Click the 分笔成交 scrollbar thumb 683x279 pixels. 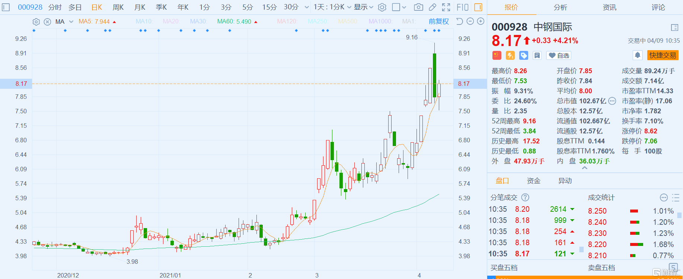(x=581, y=250)
